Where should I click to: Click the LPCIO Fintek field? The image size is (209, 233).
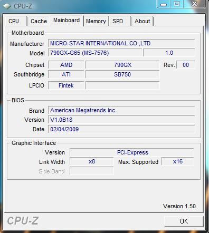pos(66,85)
